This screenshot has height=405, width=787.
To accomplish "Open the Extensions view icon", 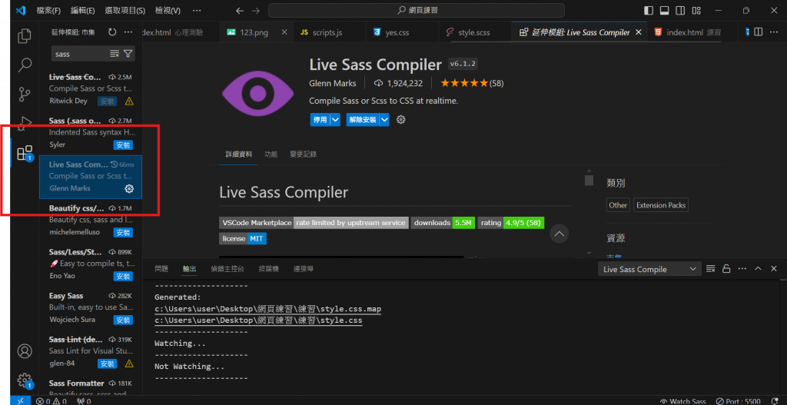I will [x=25, y=153].
